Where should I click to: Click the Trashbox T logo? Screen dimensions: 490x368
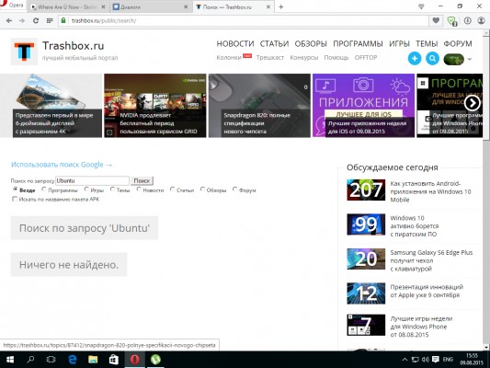point(24,52)
